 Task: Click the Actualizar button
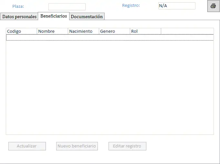[27, 146]
